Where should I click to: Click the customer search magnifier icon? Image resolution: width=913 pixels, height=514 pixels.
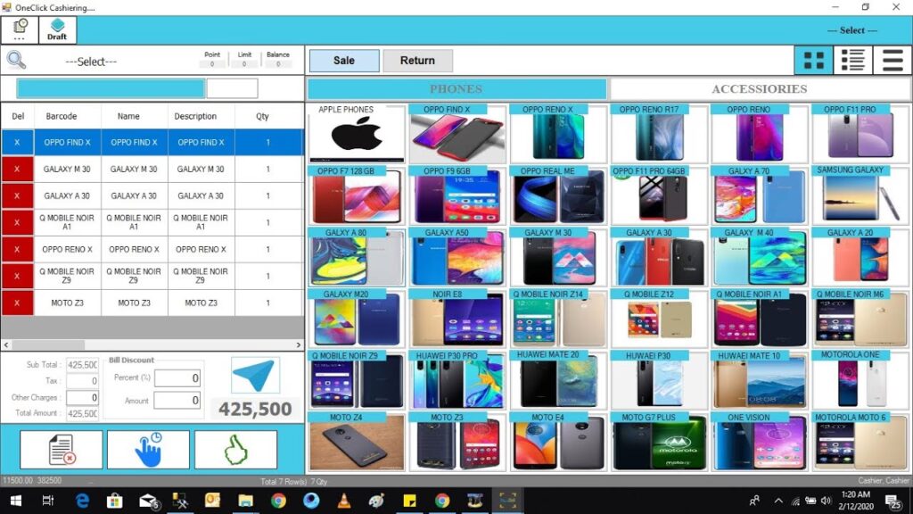(x=16, y=61)
